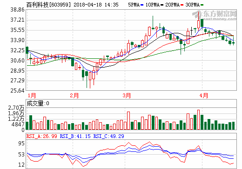Click the 12 RSI axis label
This screenshot has height=169, width=242.
click(21, 165)
